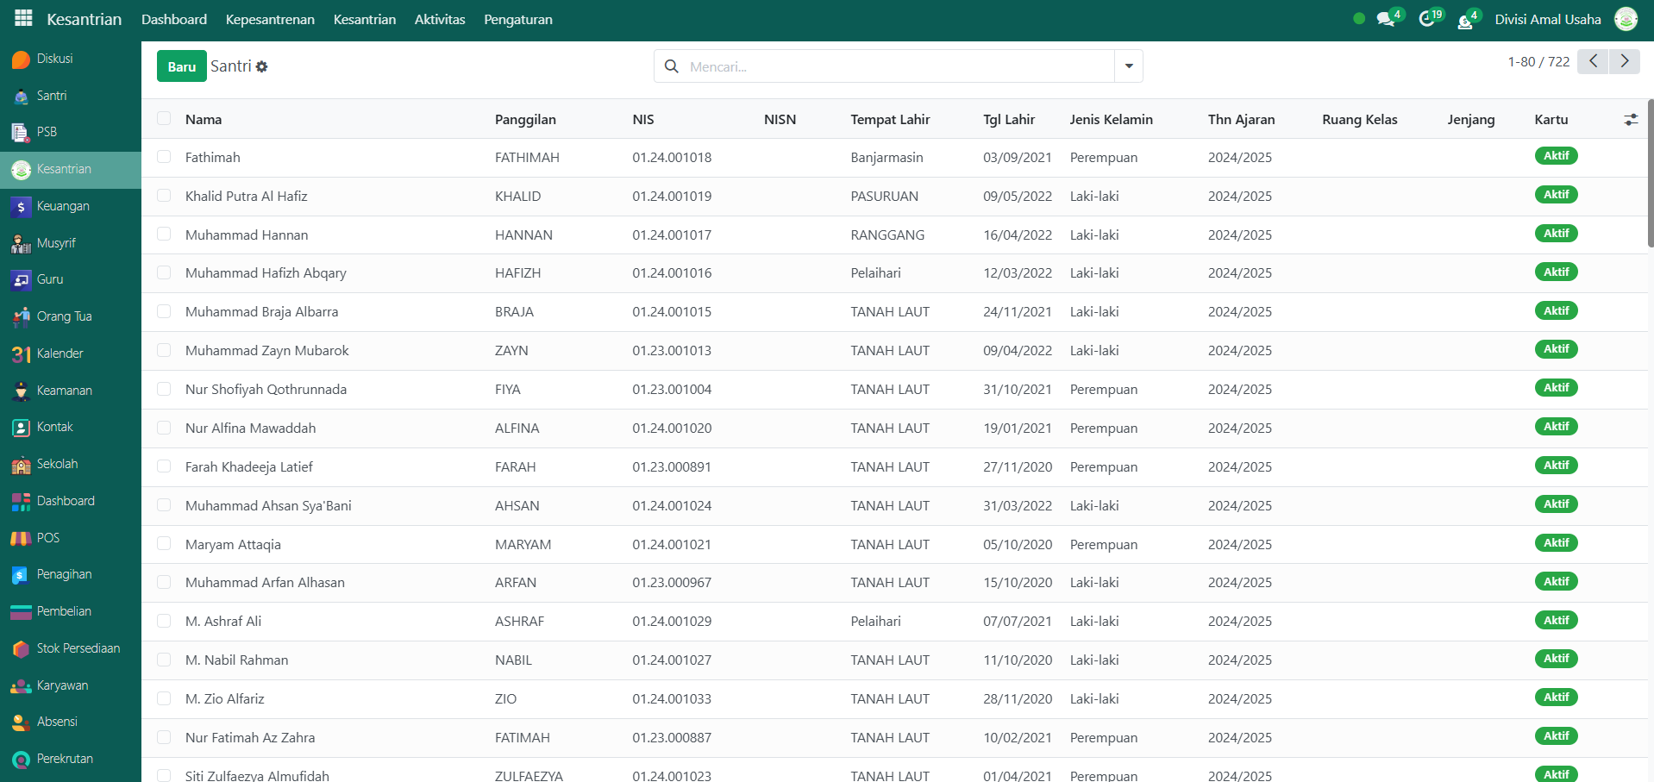The image size is (1654, 782).
Task: Open the Kalender app in sidebar
Action: coord(59,353)
